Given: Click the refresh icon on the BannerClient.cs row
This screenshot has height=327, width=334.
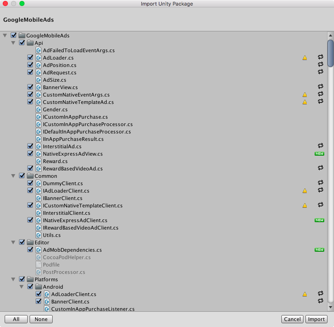Looking at the screenshot, I should [320, 301].
